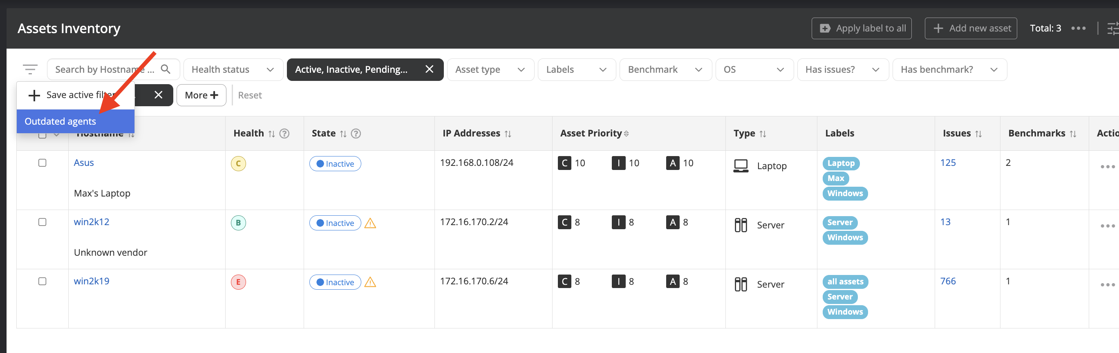Screen dimensions: 1119x353
Task: Sort by the IP Addresses column arrows
Action: tap(508, 134)
